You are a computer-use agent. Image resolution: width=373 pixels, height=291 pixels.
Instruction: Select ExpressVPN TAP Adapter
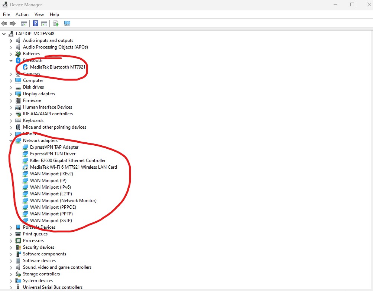(54, 147)
